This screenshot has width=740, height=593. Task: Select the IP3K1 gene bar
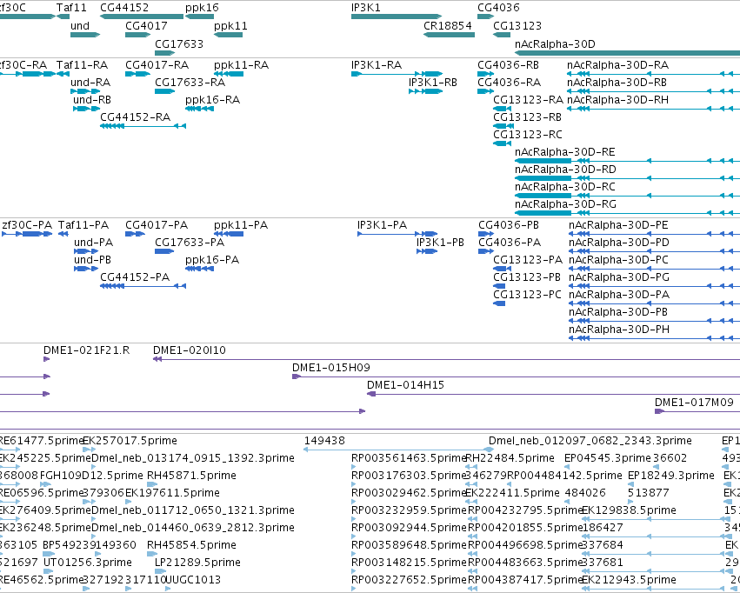pyautogui.click(x=397, y=17)
